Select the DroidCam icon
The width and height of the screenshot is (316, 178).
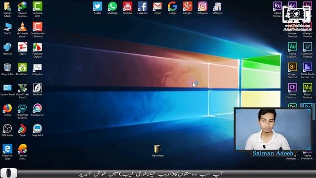(x=22, y=68)
